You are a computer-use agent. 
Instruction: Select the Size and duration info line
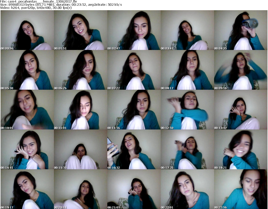tap(61, 5)
